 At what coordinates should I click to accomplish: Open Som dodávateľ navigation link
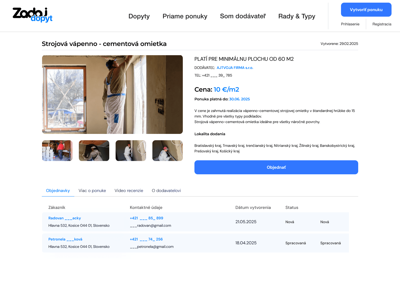(243, 16)
